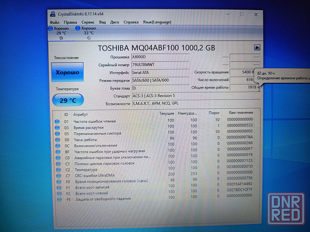
Task: Click the Стандарт field ACS-3 Revision 5
Action: click(196, 96)
